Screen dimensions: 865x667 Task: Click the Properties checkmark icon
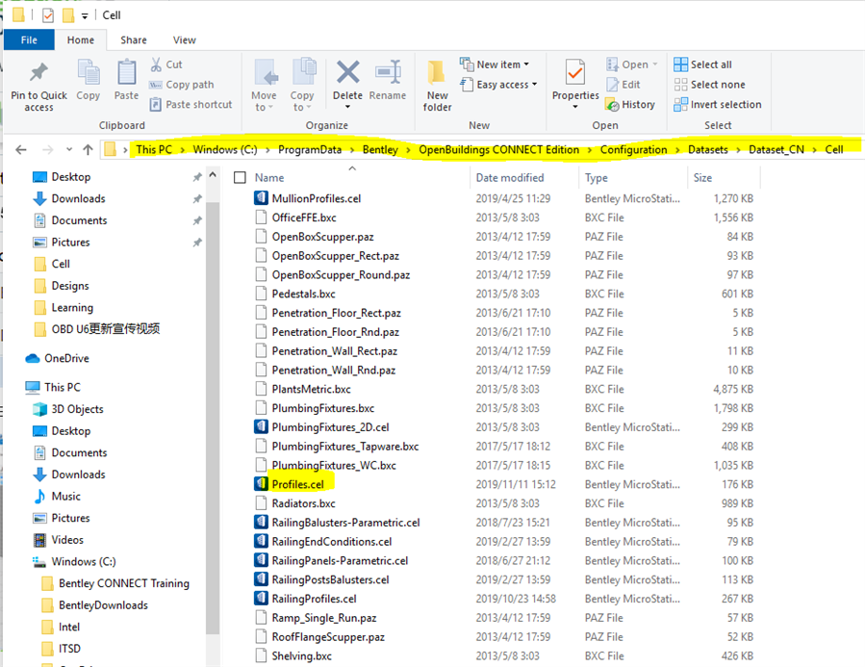pos(575,72)
